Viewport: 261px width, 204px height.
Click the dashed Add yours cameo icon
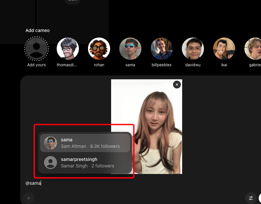click(36, 49)
